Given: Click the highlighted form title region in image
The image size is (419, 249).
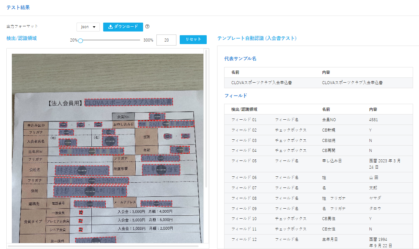Looking at the screenshot, I should [129, 102].
